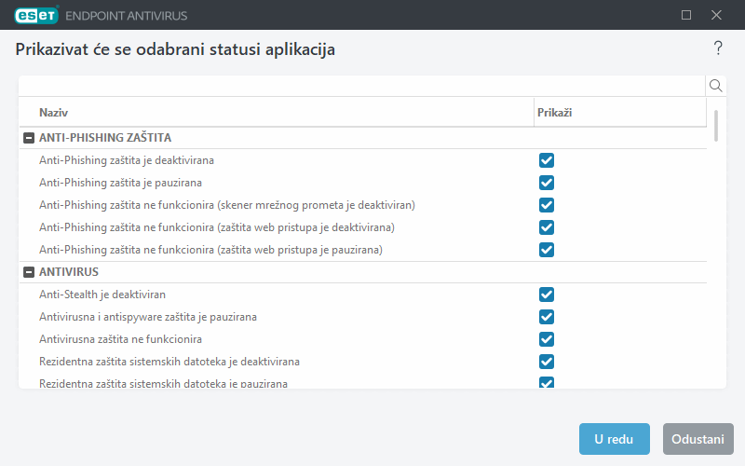The height and width of the screenshot is (466, 745).
Task: Click the 'ANTI-PHISHING ZAŠTITA' group label
Action: click(x=105, y=138)
